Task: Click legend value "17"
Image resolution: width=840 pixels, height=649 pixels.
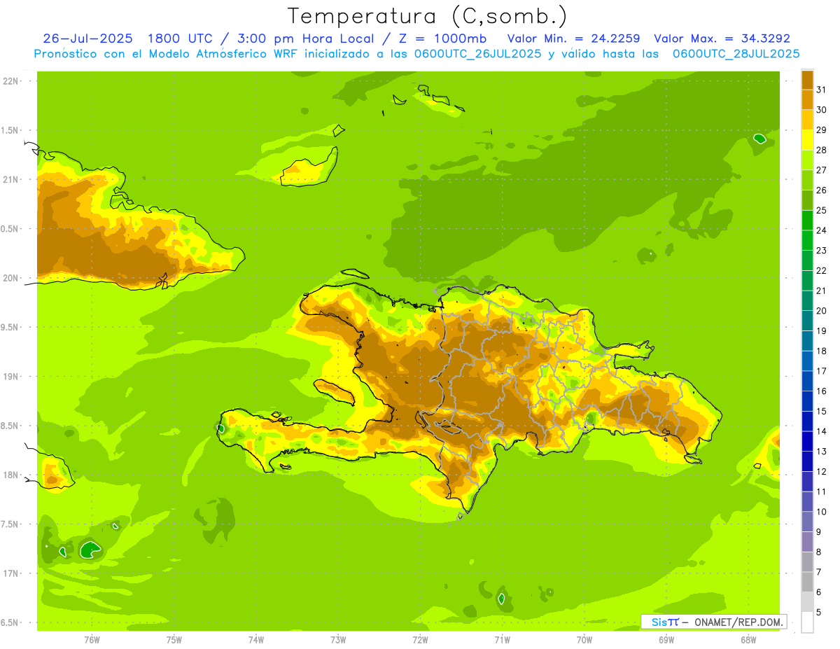Action: (x=821, y=371)
